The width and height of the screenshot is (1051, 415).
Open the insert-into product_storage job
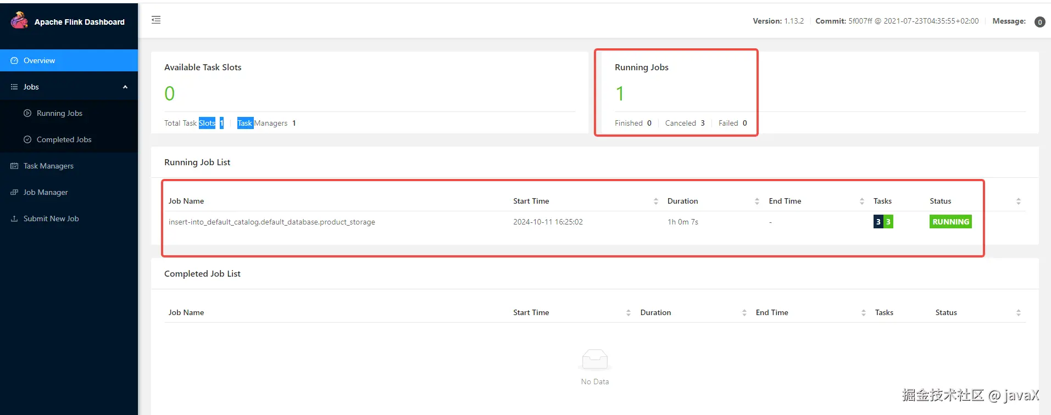pos(271,222)
